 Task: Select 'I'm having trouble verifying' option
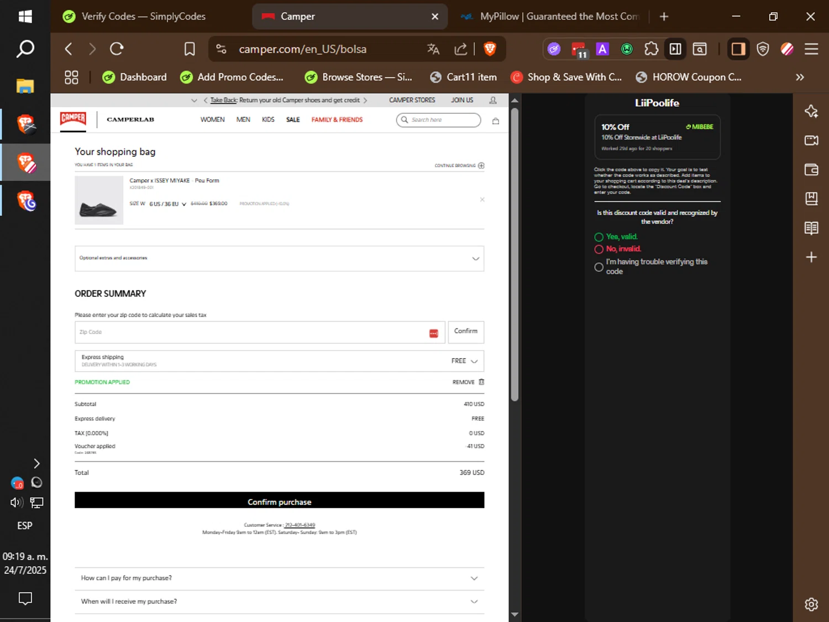tap(599, 267)
